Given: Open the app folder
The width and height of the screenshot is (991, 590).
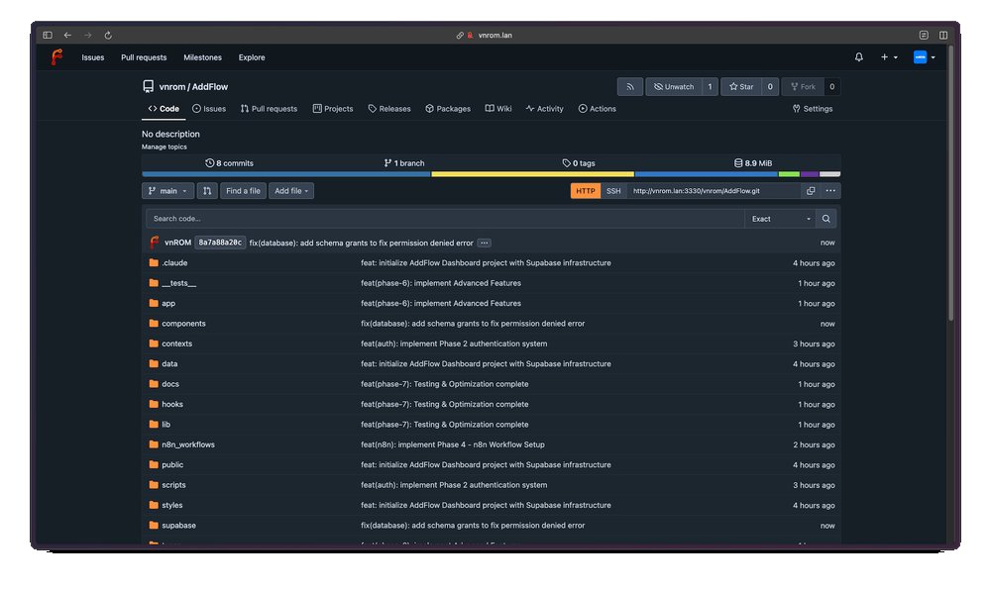Looking at the screenshot, I should tap(168, 304).
